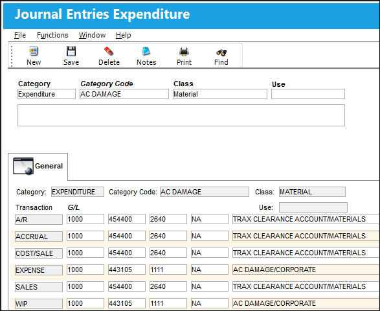The width and height of the screenshot is (380, 311).
Task: Select the COST/SALE transaction cell
Action: point(39,253)
